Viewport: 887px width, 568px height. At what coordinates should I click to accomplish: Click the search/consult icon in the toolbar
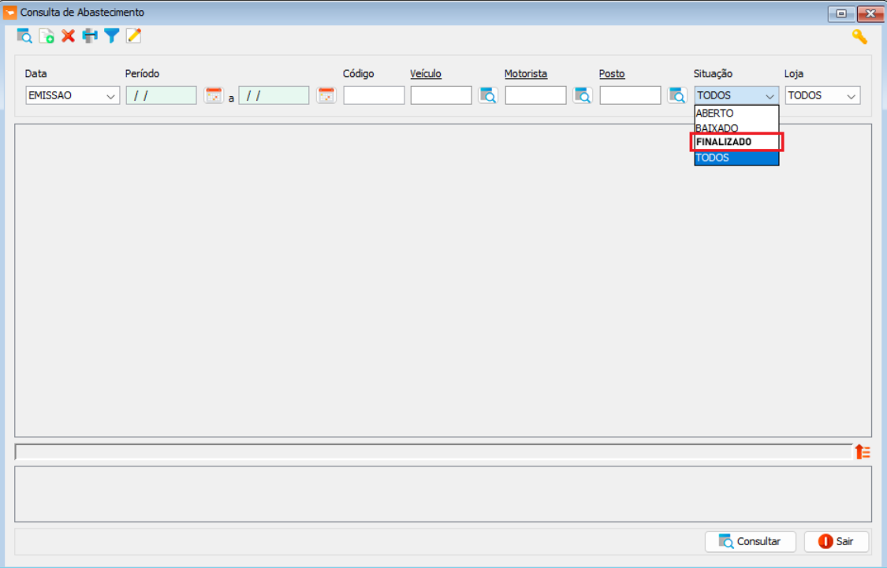coord(24,36)
